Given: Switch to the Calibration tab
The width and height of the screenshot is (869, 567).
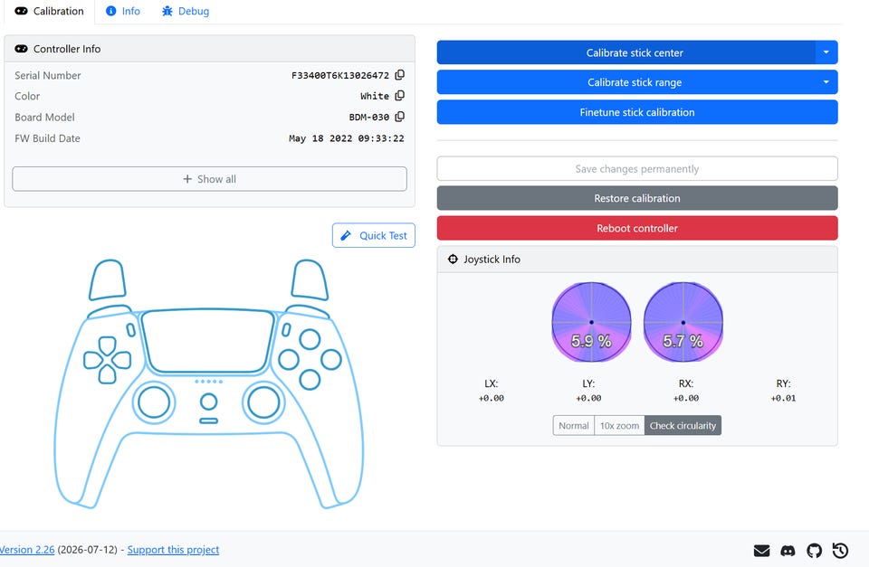Looking at the screenshot, I should click(x=49, y=11).
